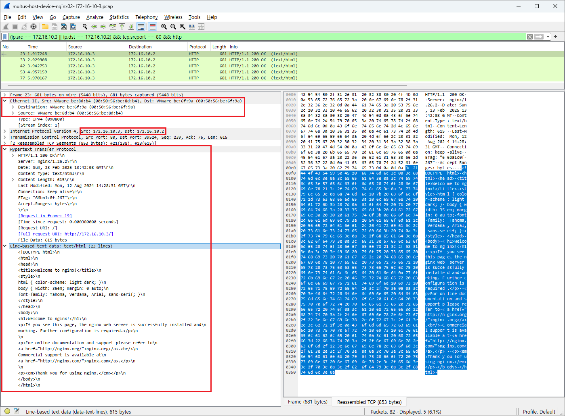Sort by Length column header
Screen dimensions: 565x416
point(219,47)
